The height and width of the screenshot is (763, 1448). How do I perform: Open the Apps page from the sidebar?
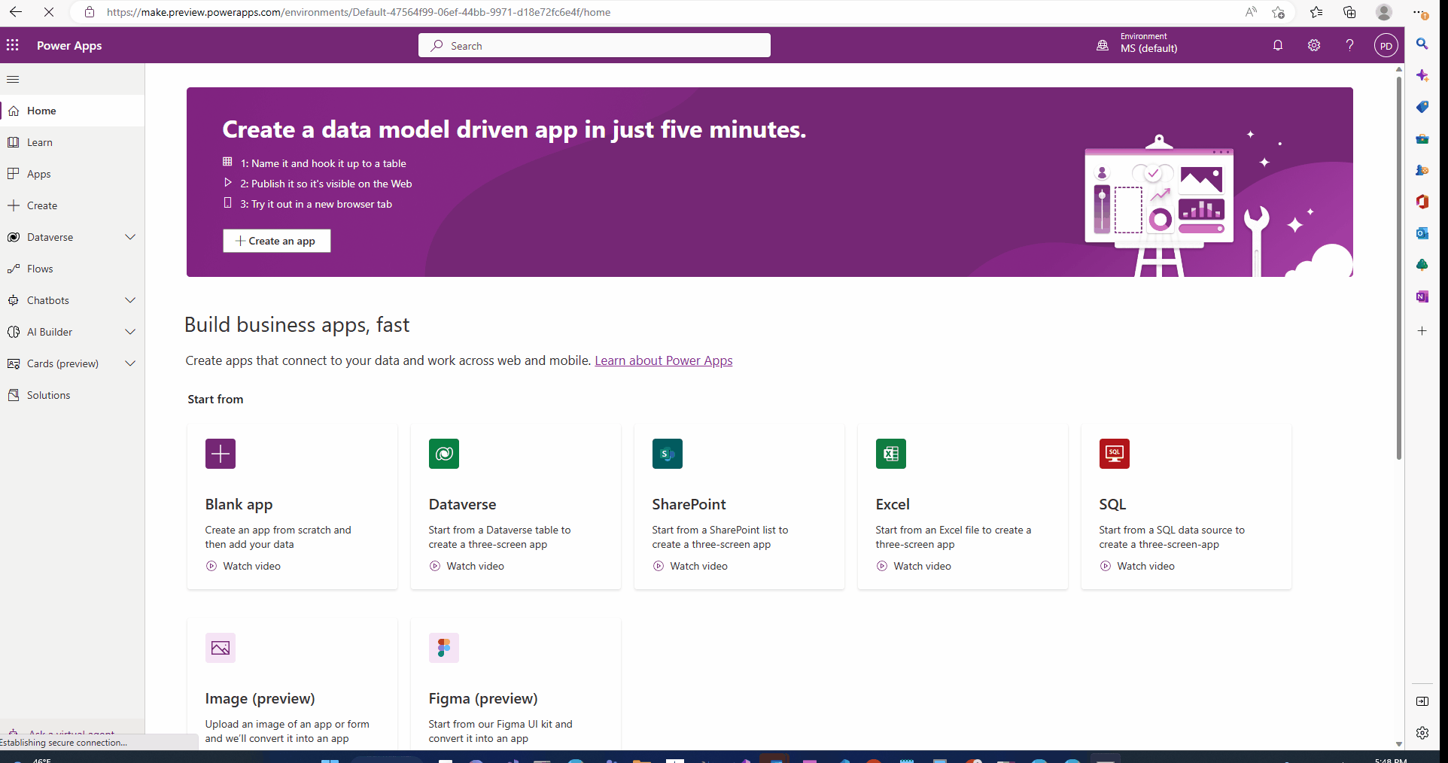click(x=38, y=173)
